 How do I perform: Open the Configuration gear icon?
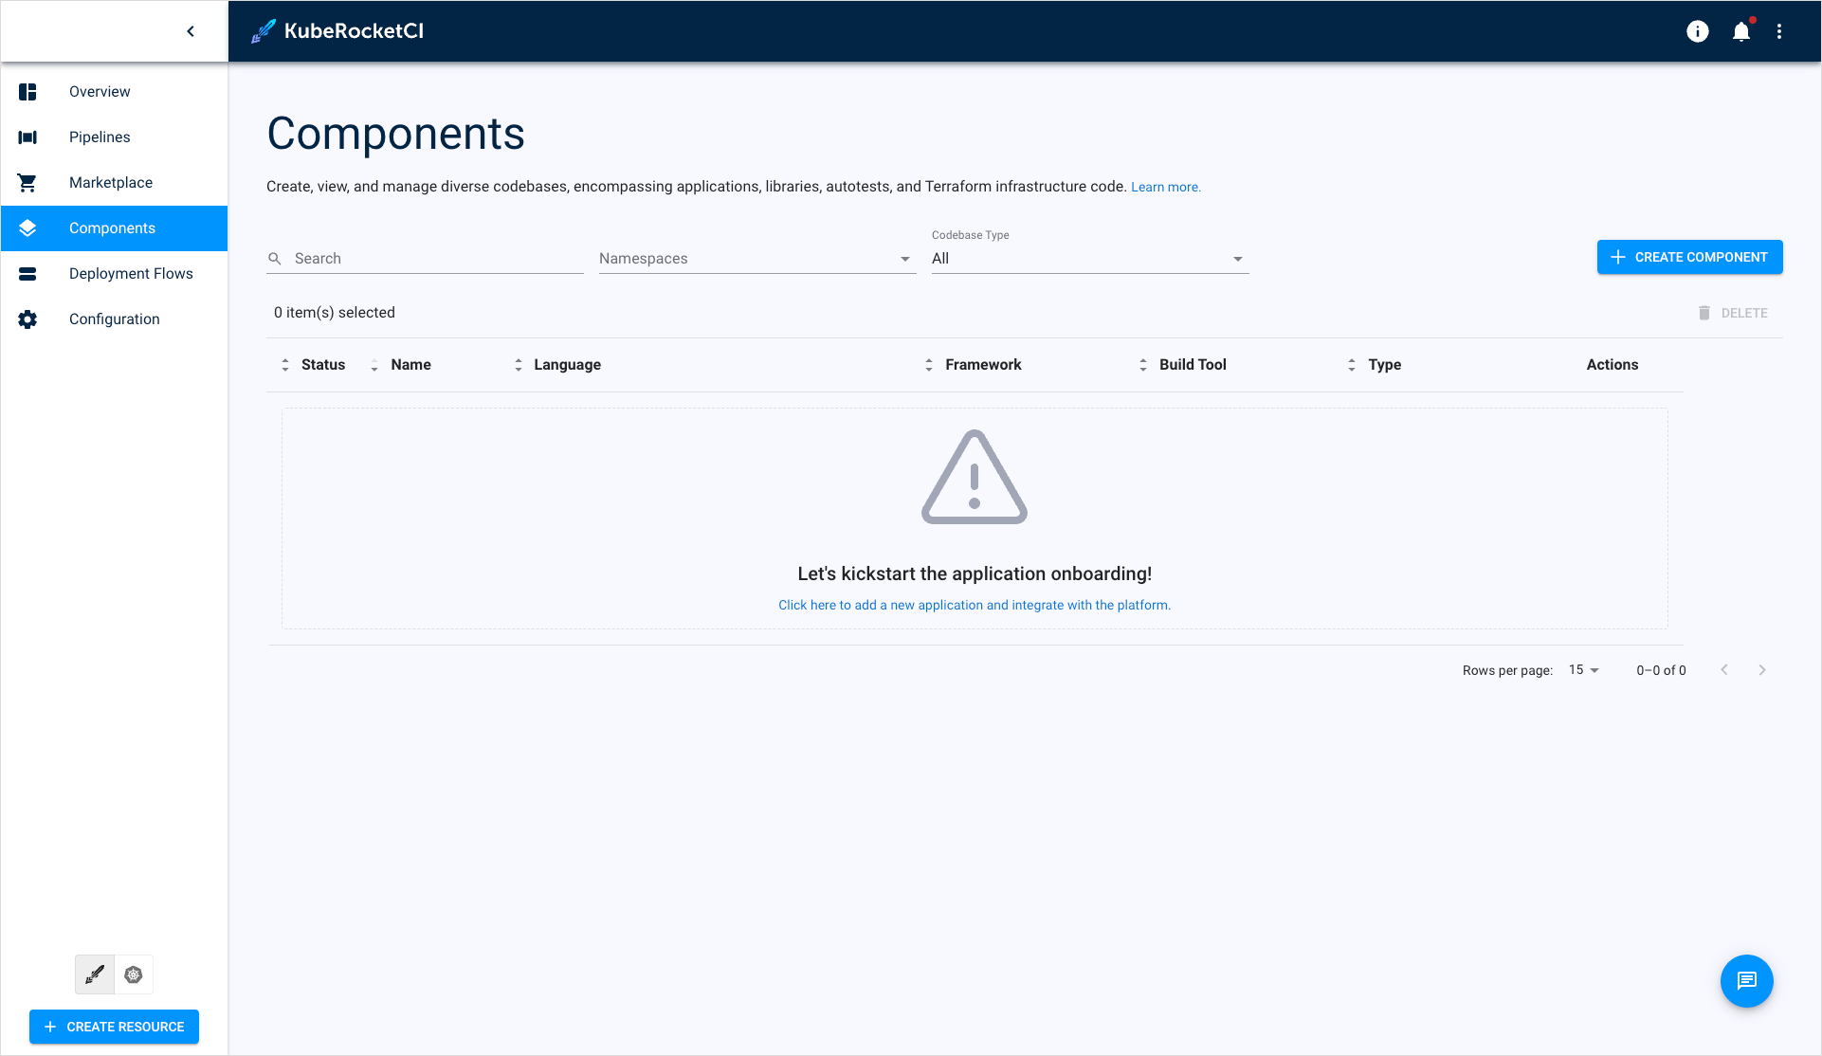[27, 319]
